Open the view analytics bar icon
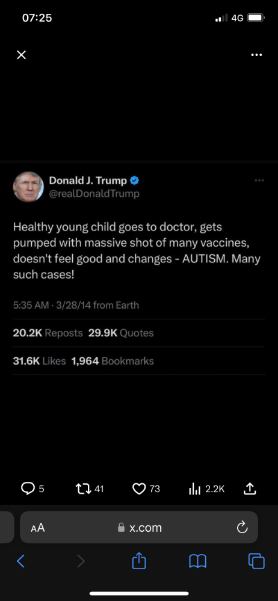This screenshot has height=601, width=278. (x=195, y=489)
